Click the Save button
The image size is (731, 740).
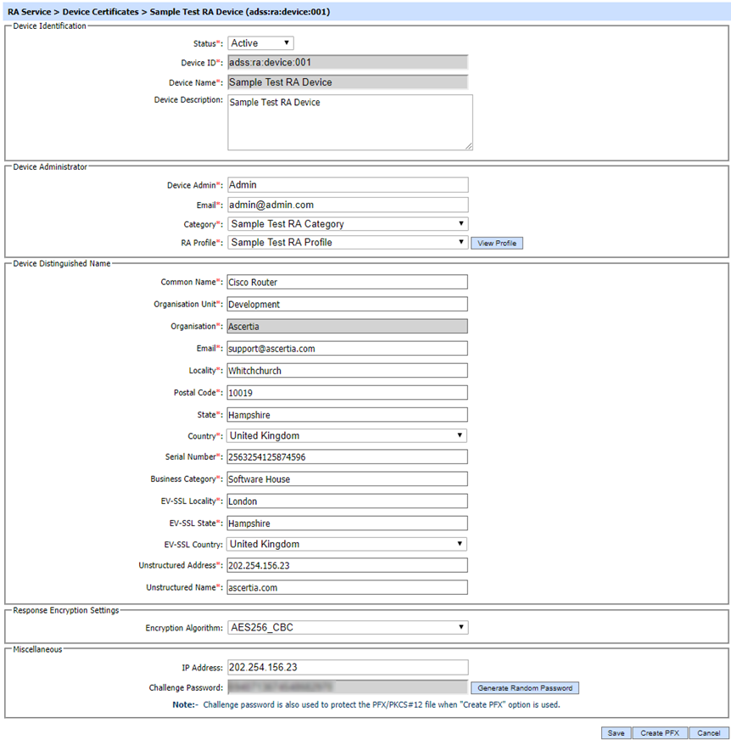[616, 732]
